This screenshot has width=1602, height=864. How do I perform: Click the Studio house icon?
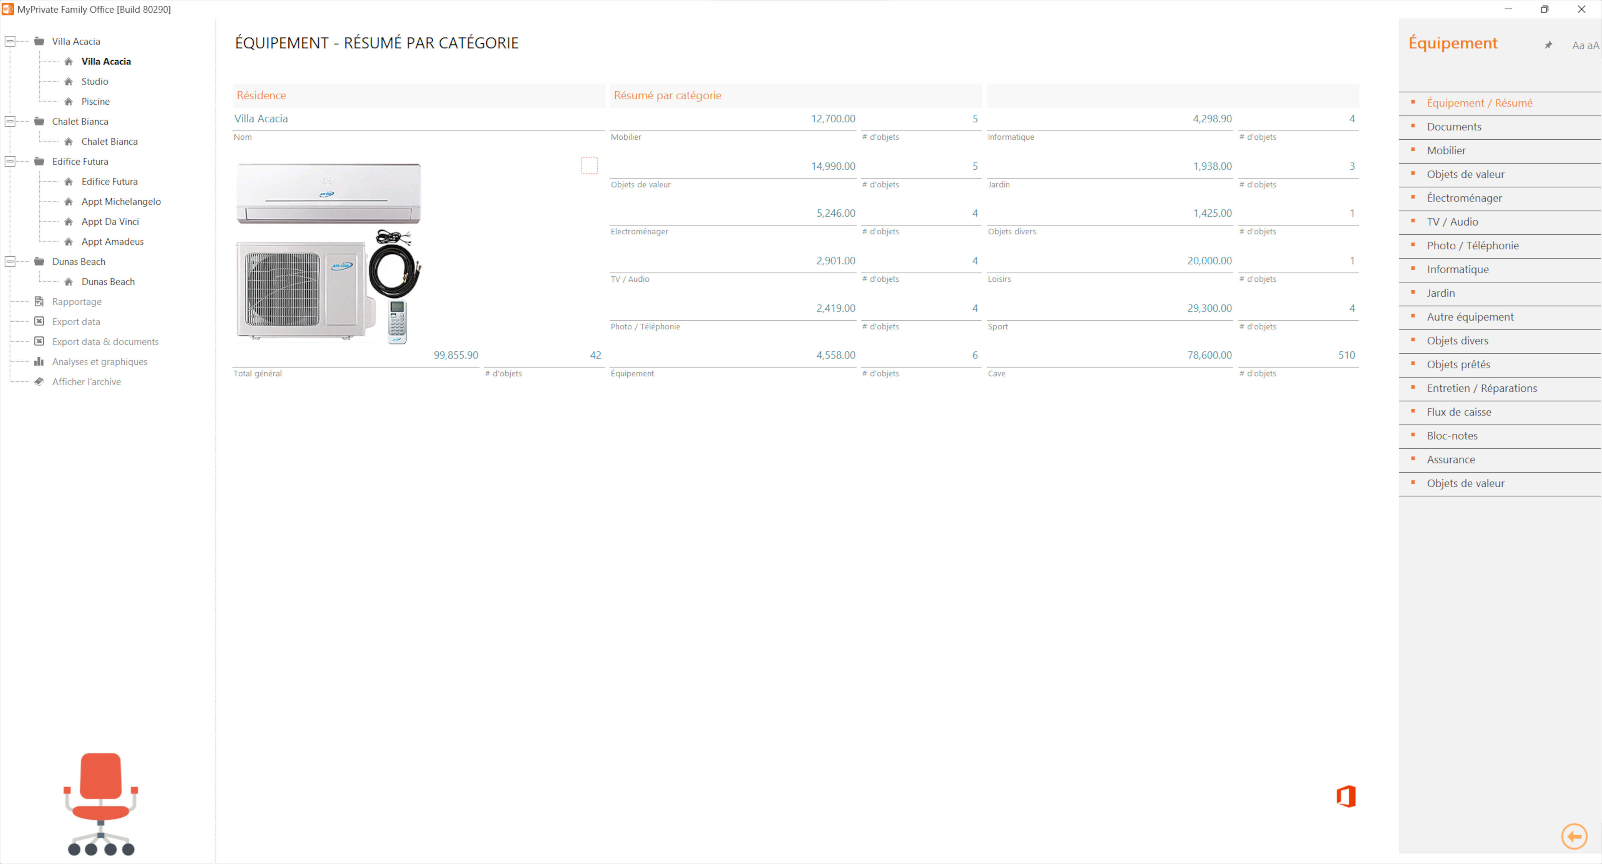pyautogui.click(x=69, y=81)
